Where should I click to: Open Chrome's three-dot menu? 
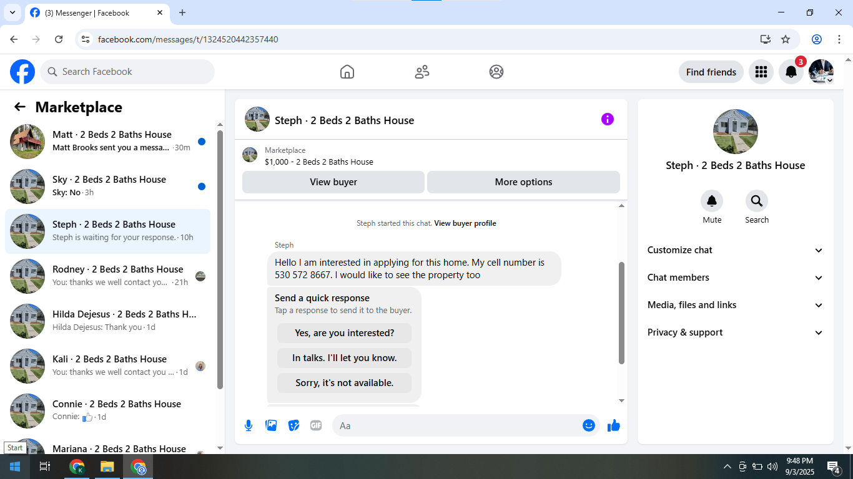839,39
